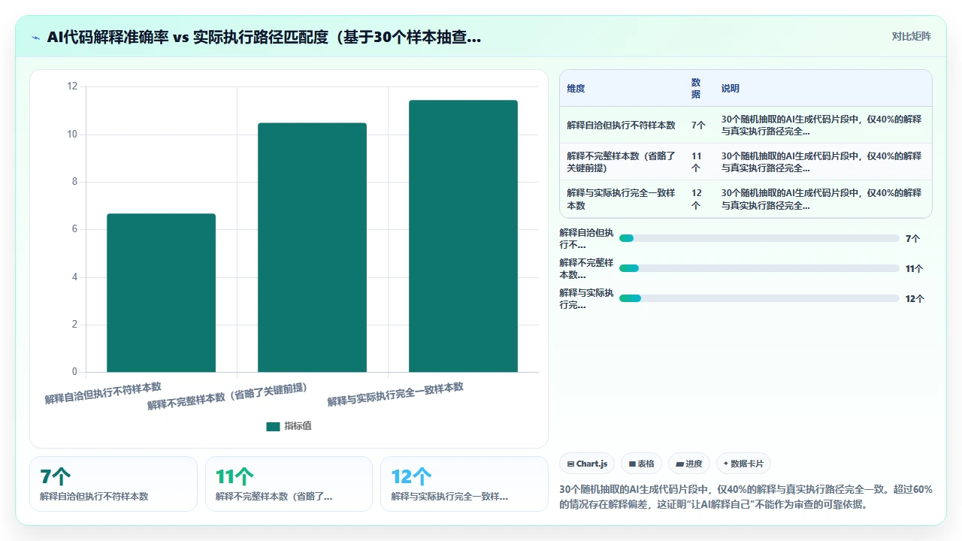Click the 数据 column header
Viewport: 962px width, 541px height.
[696, 88]
